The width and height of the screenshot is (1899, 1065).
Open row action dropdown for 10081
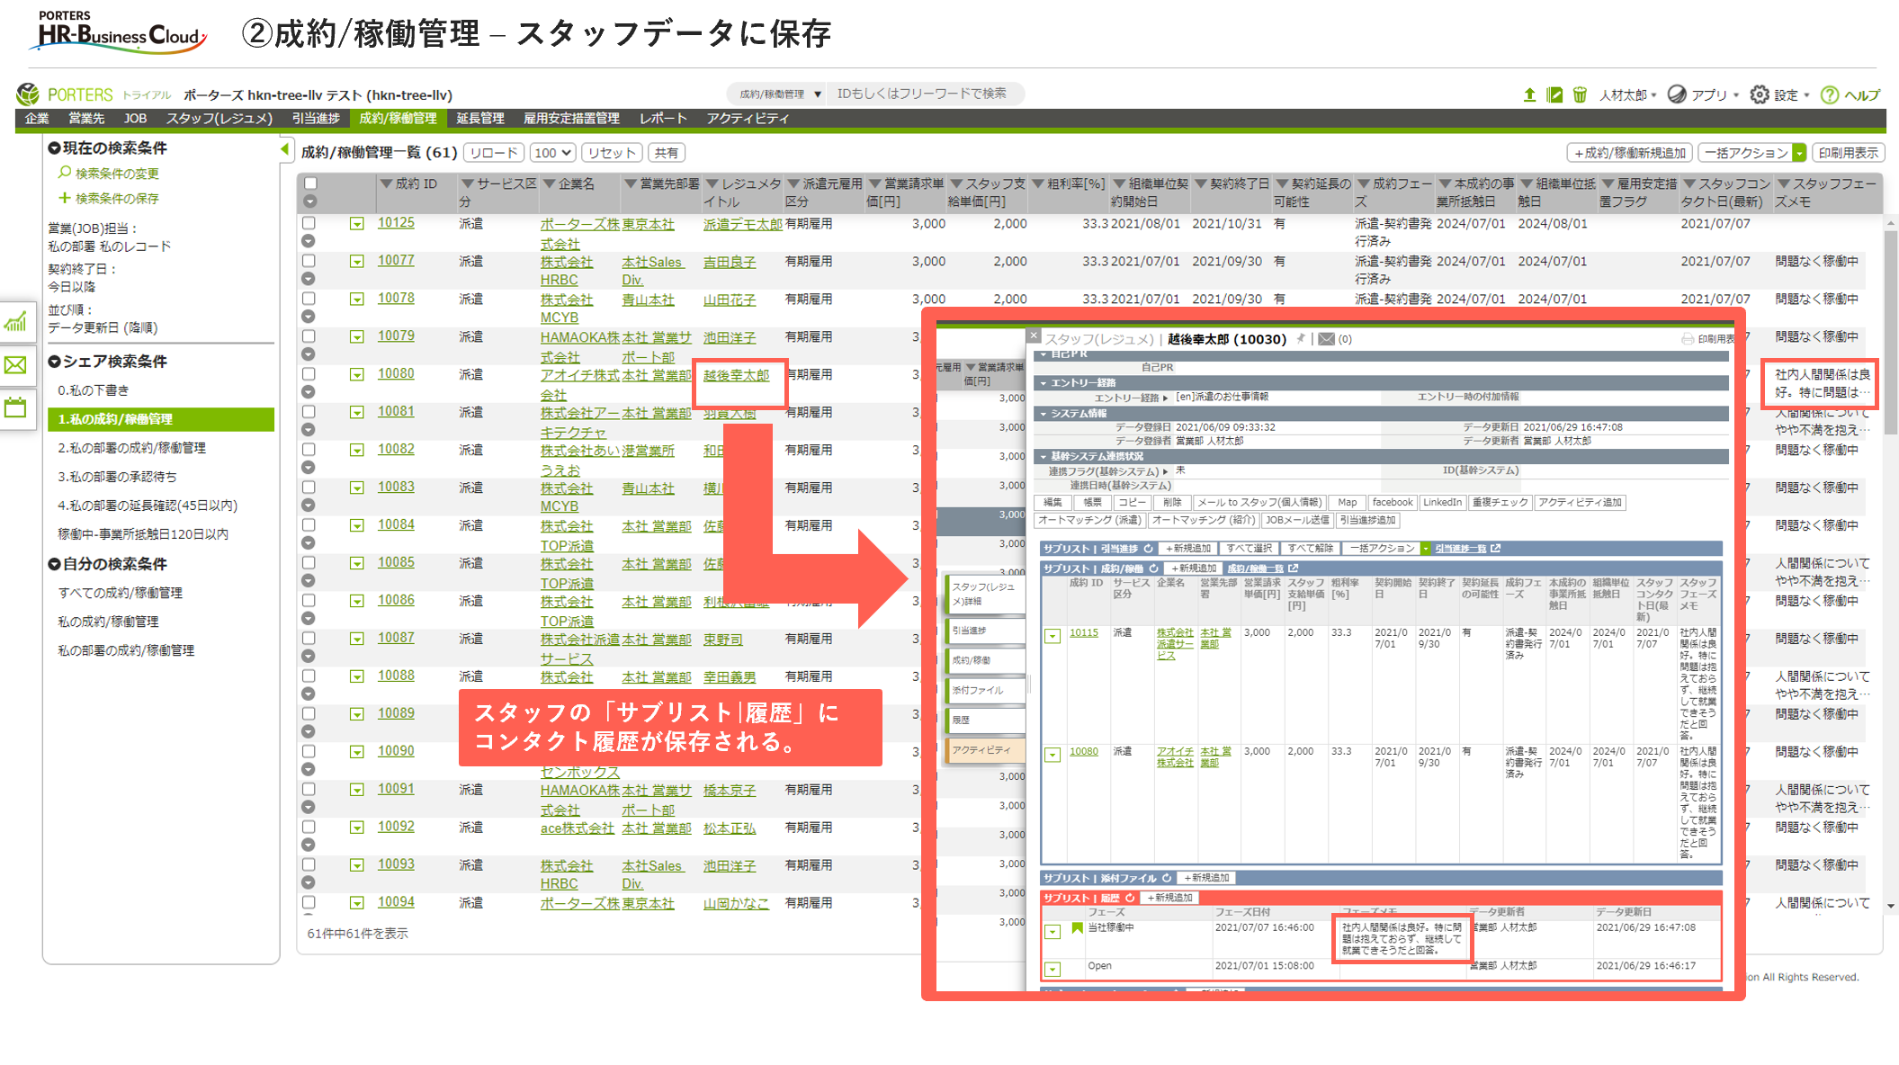pos(357,413)
